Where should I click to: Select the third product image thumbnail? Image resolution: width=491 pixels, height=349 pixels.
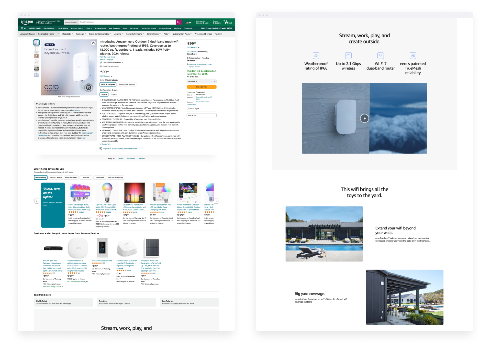37,55
